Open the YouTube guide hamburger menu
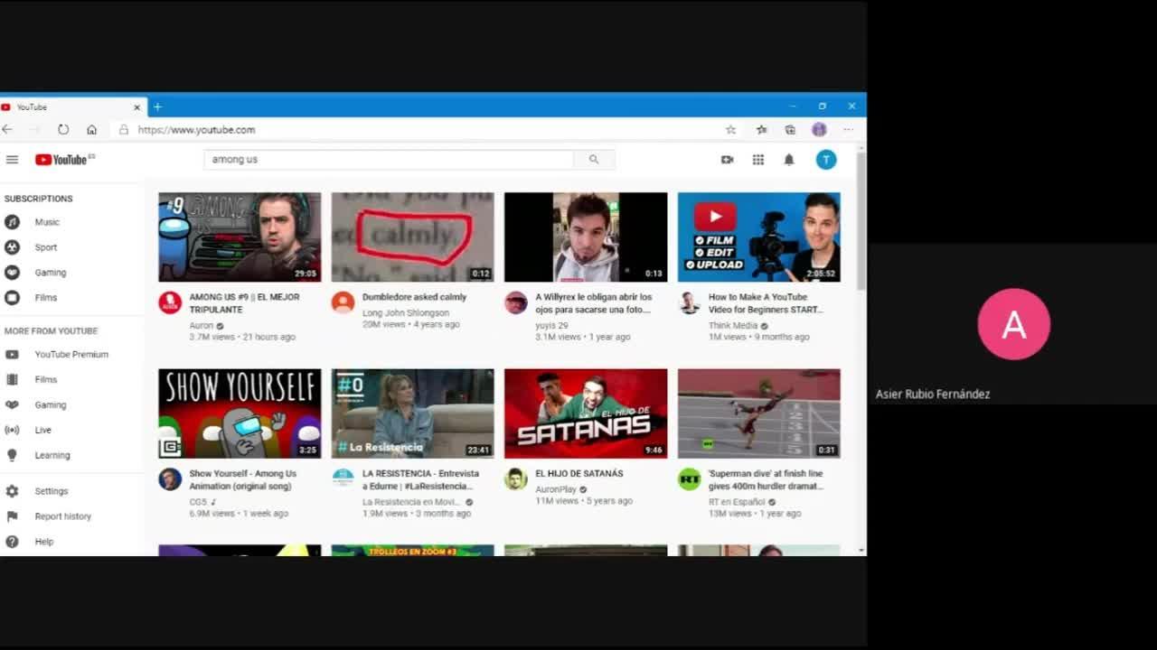Screen dimensions: 1157x650 tap(12, 160)
